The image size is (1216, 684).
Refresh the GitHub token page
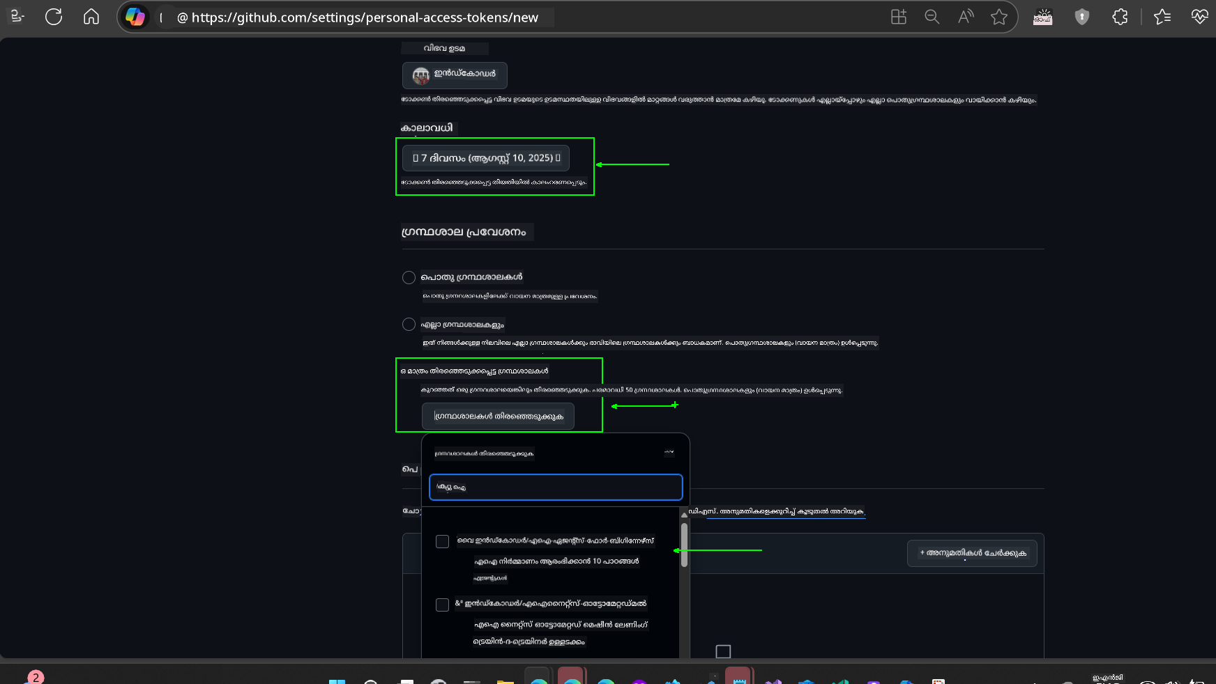coord(54,17)
